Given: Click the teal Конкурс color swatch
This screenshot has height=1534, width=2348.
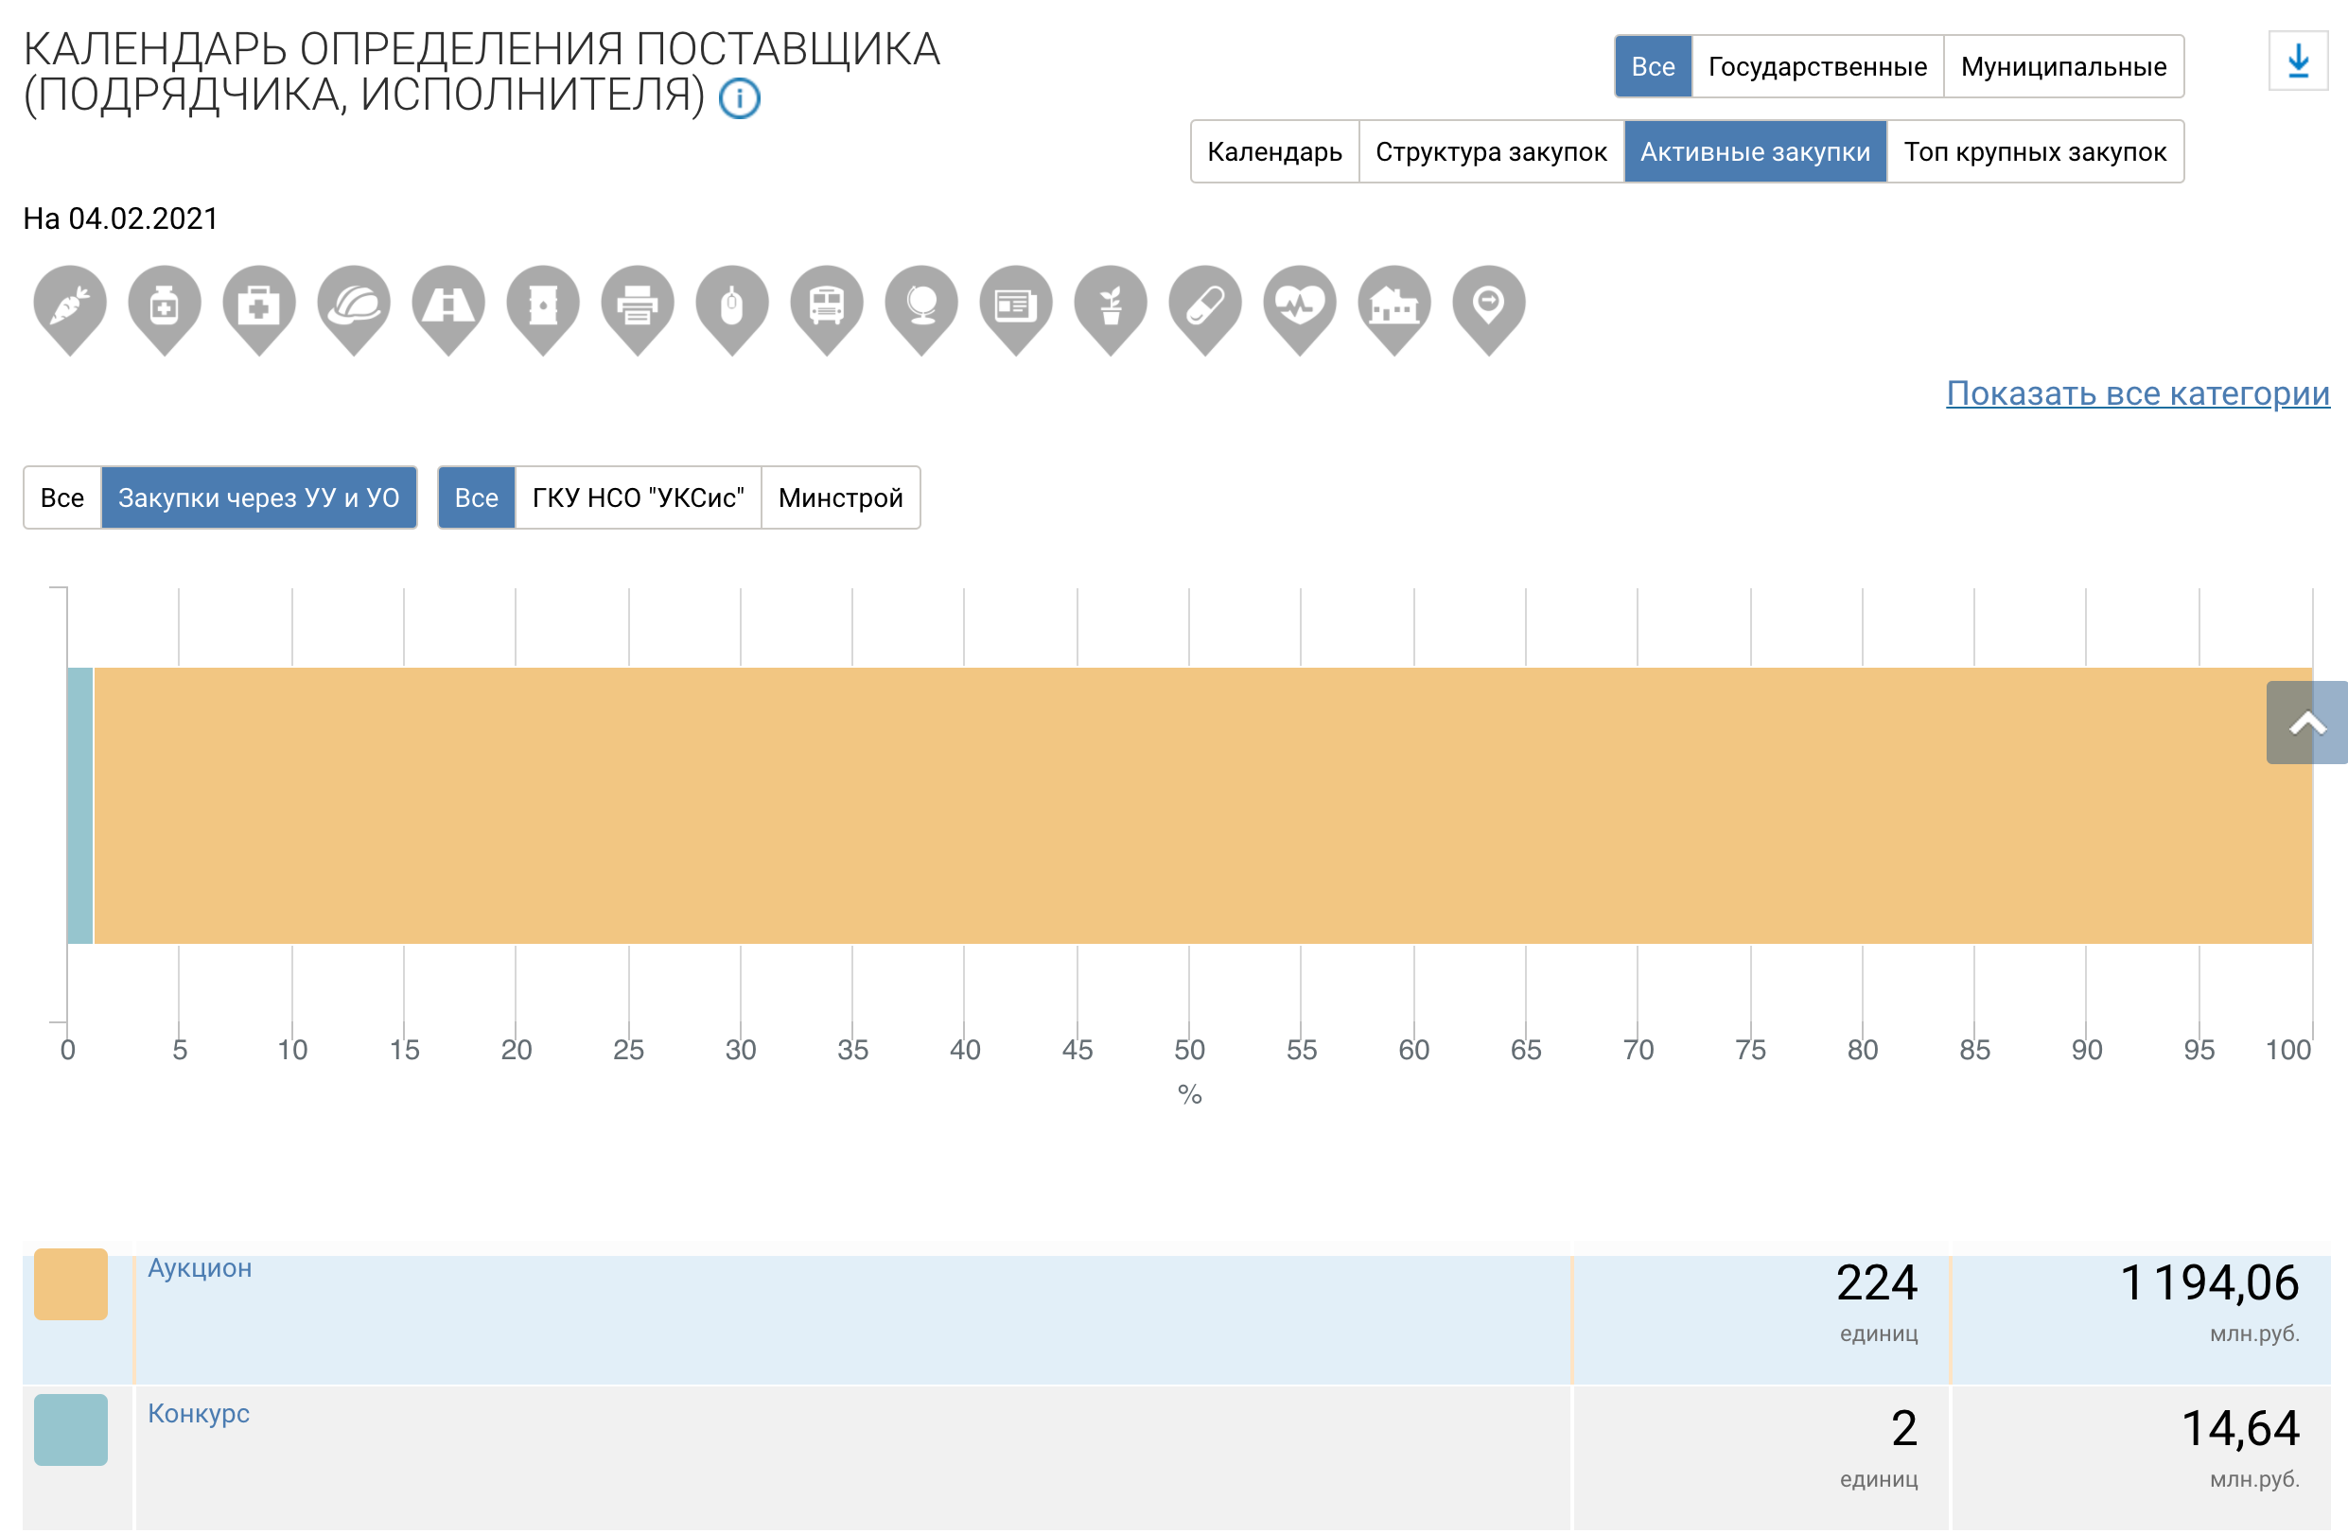Looking at the screenshot, I should (71, 1429).
